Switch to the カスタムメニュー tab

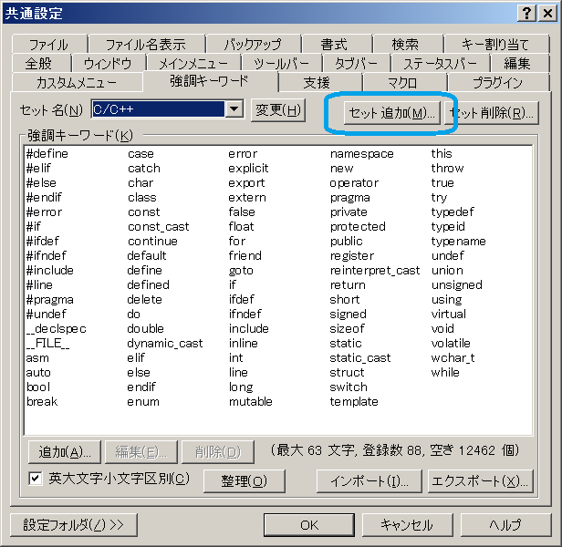(76, 83)
